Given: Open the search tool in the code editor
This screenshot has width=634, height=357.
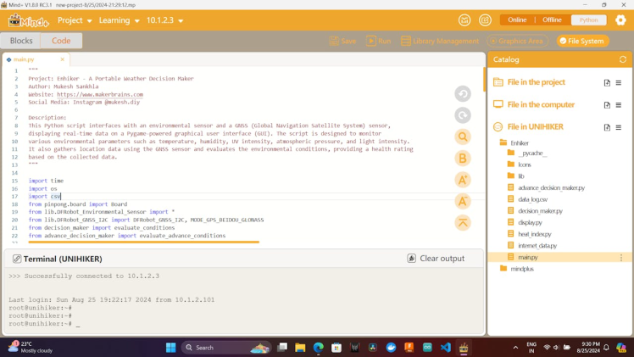Looking at the screenshot, I should (x=463, y=137).
